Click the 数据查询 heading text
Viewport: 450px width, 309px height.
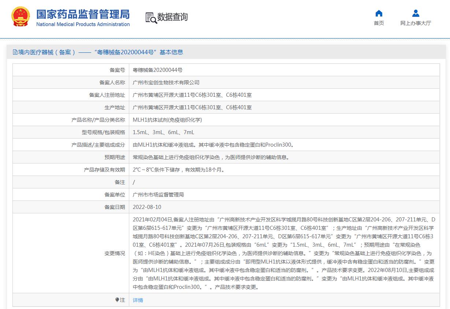click(172, 17)
